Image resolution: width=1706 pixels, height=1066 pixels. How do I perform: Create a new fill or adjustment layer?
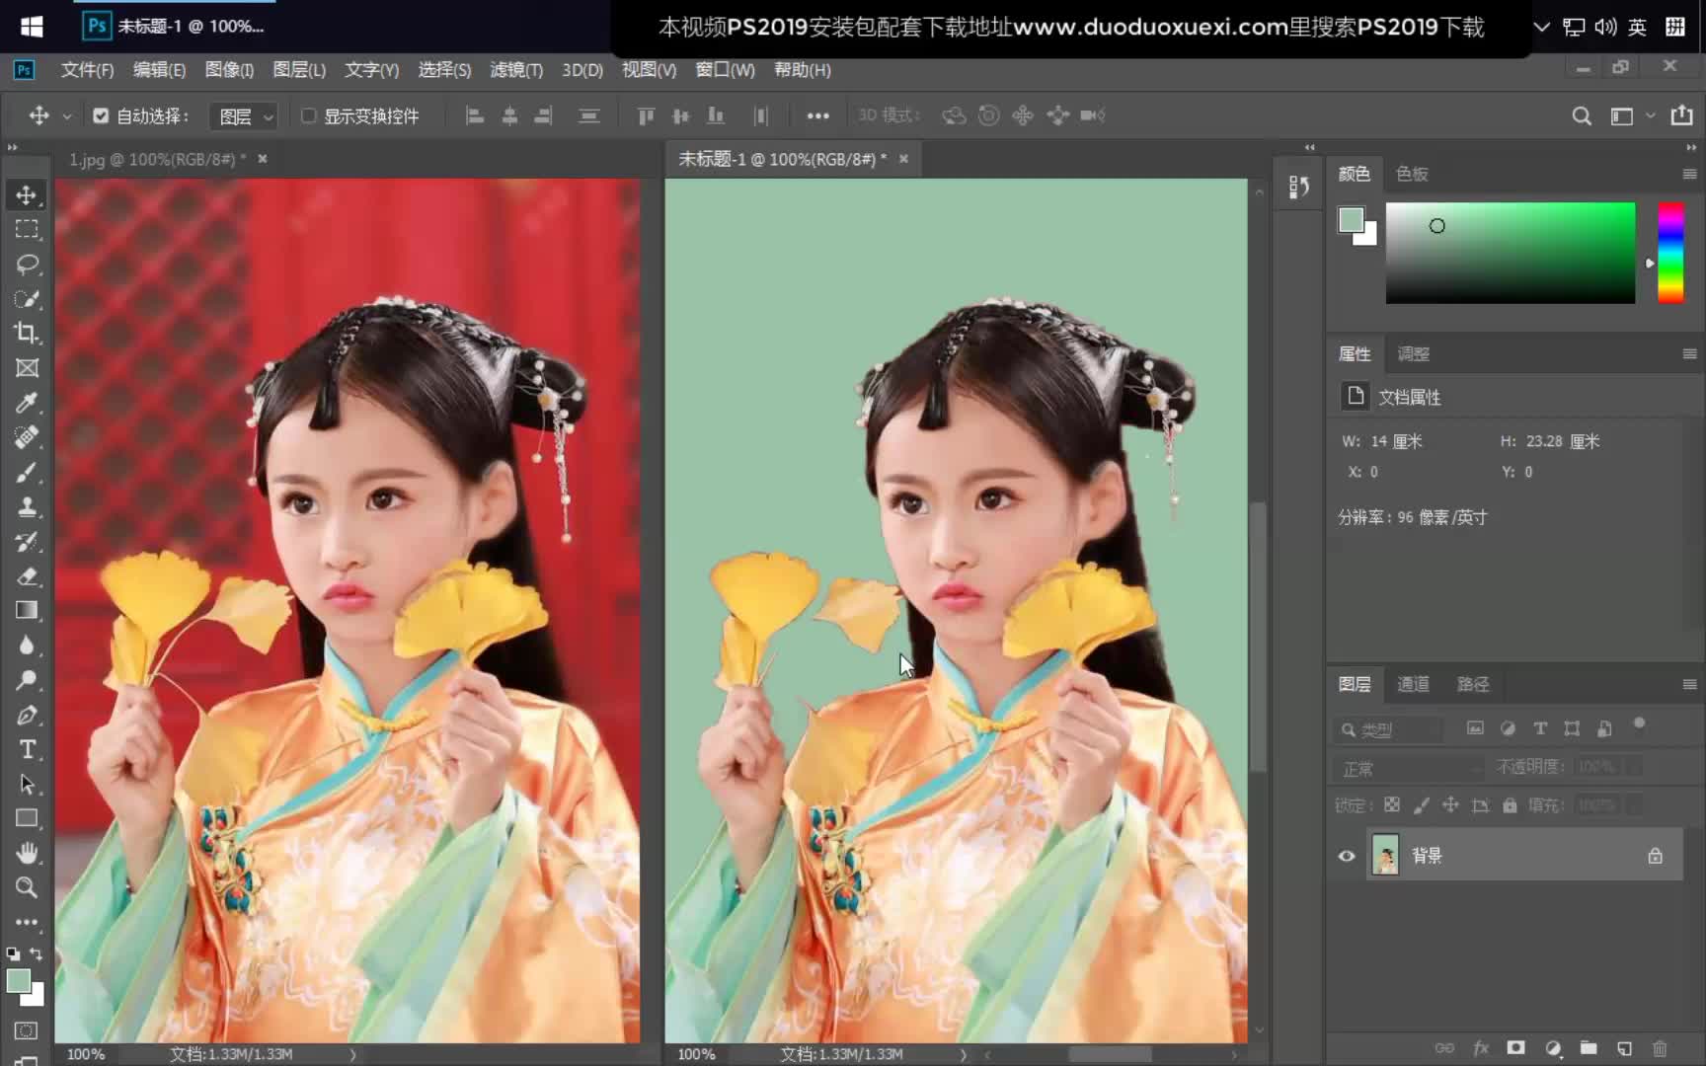(1552, 1048)
